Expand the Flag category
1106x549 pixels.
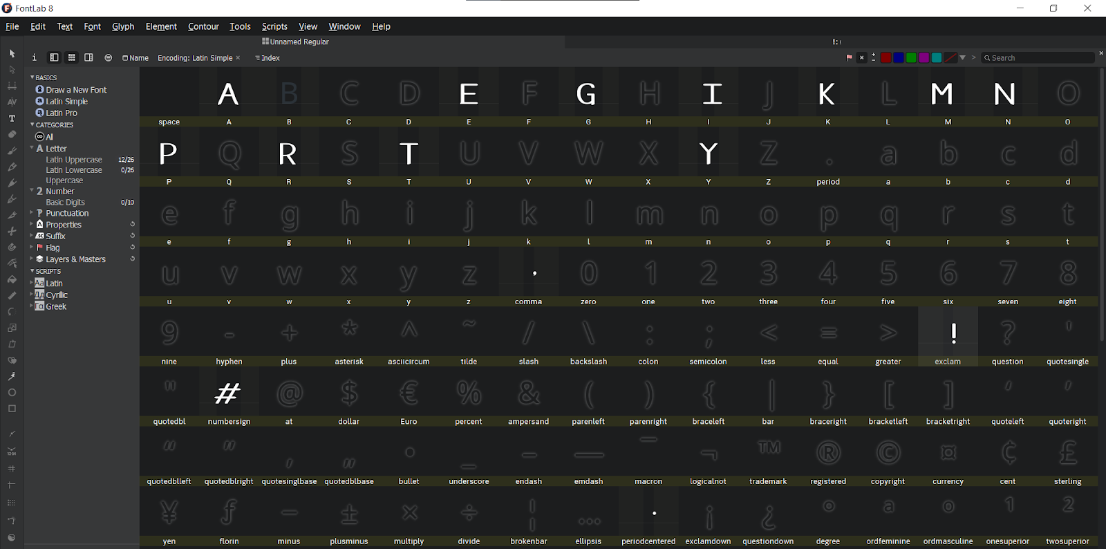tap(32, 247)
